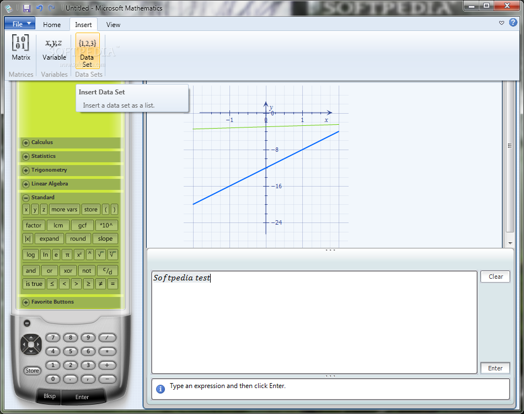The width and height of the screenshot is (524, 414).
Task: Click the calculator decimal point key
Action: [x=70, y=379]
